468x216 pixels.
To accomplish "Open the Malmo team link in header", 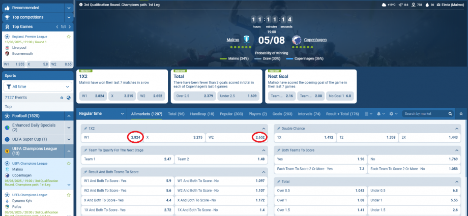I will tap(233, 40).
